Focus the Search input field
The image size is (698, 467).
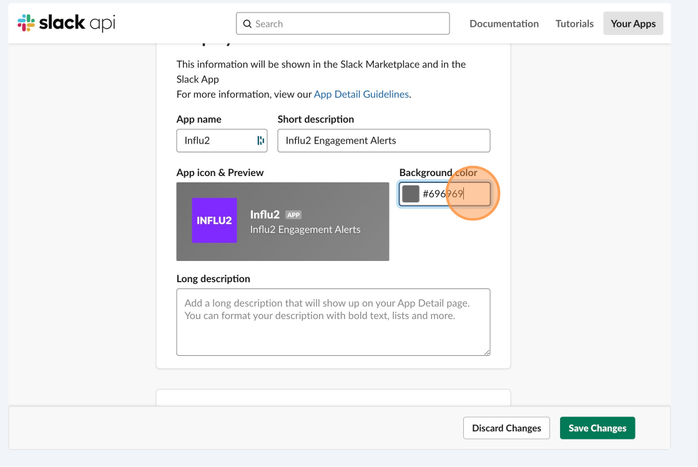click(x=343, y=24)
